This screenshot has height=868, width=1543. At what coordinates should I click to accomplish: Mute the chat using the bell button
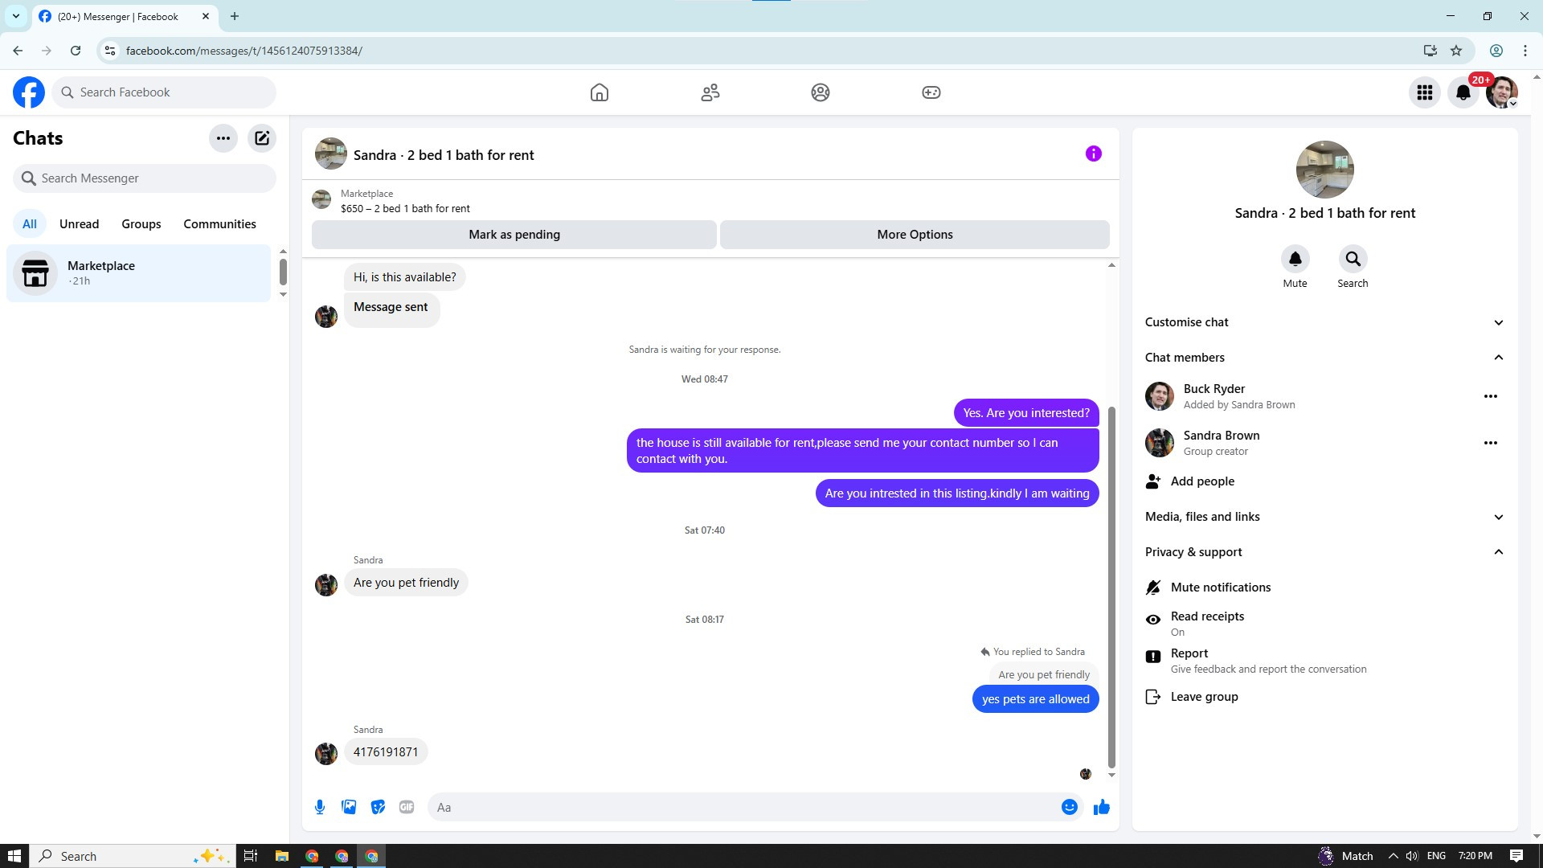tap(1295, 259)
